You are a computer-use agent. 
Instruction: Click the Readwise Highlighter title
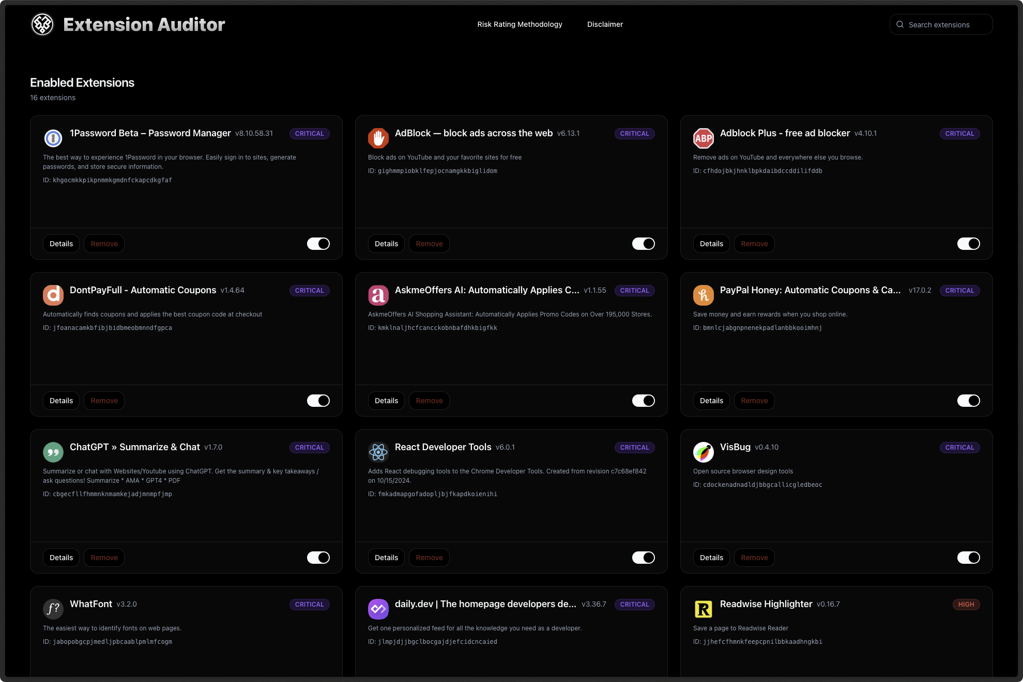(766, 604)
